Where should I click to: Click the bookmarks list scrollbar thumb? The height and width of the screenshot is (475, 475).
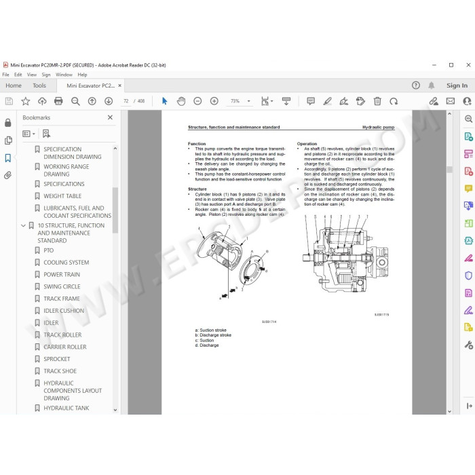pos(115,210)
